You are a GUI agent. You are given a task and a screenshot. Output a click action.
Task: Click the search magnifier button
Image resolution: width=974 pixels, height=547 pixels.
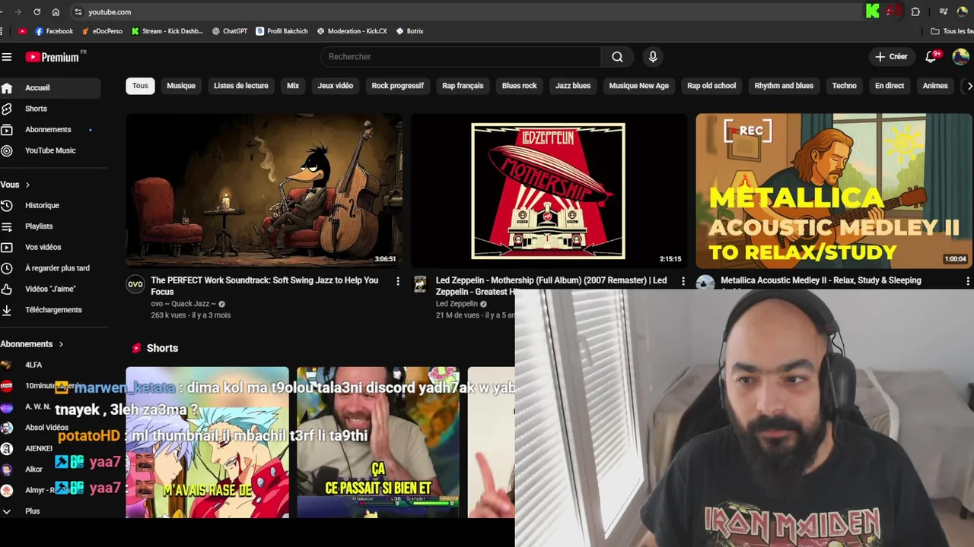pos(617,57)
